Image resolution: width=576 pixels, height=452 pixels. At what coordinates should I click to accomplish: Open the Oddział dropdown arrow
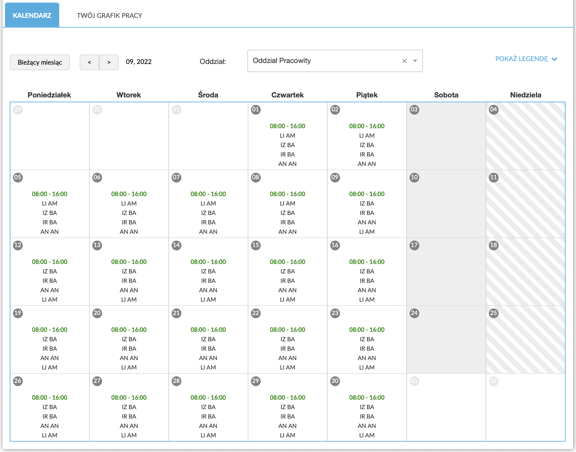coord(415,61)
